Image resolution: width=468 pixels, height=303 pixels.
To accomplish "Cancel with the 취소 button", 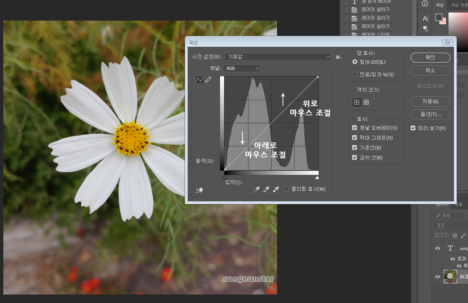I will [430, 70].
